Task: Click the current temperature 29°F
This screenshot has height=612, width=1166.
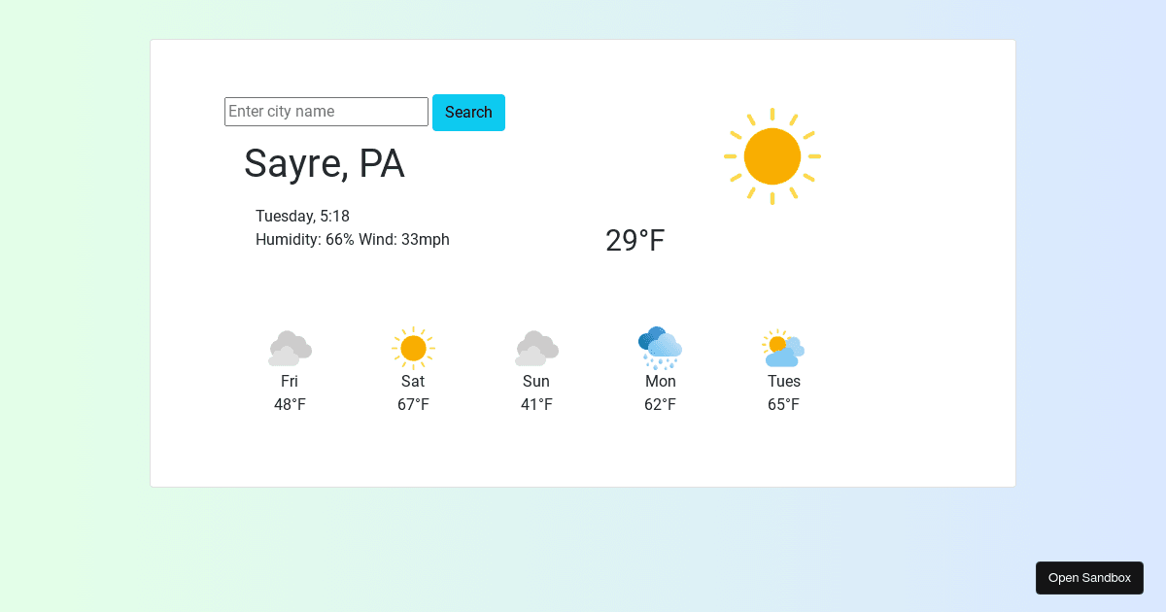Action: tap(635, 240)
